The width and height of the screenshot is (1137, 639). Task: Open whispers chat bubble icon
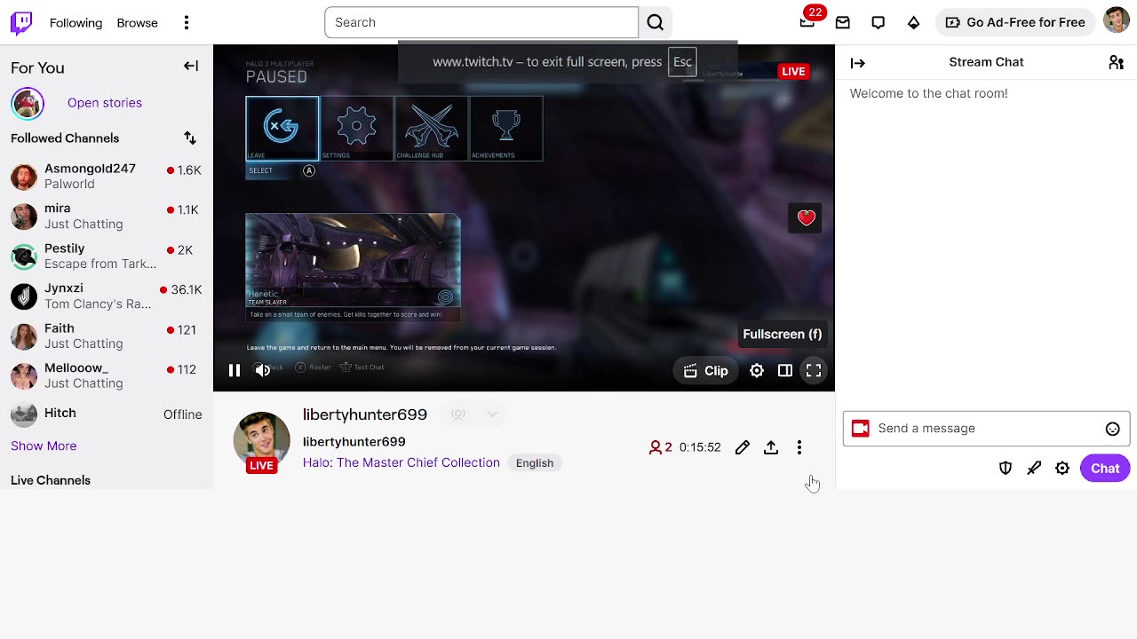(x=878, y=22)
